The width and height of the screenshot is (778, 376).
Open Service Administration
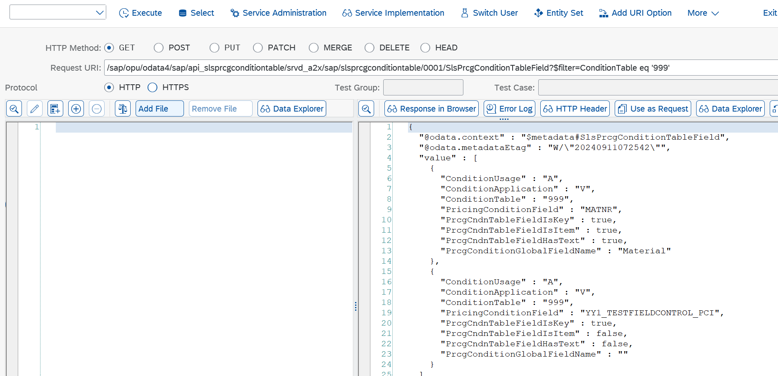(278, 13)
